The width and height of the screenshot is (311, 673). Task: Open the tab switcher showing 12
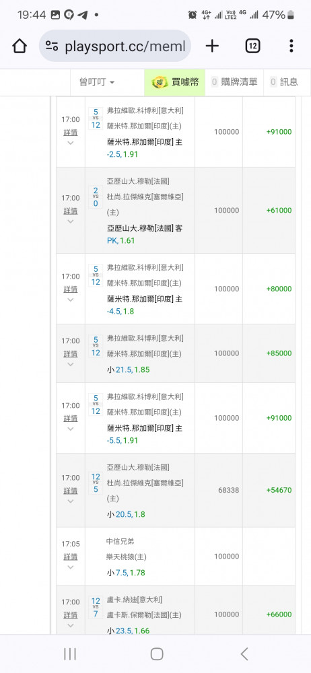click(x=252, y=46)
